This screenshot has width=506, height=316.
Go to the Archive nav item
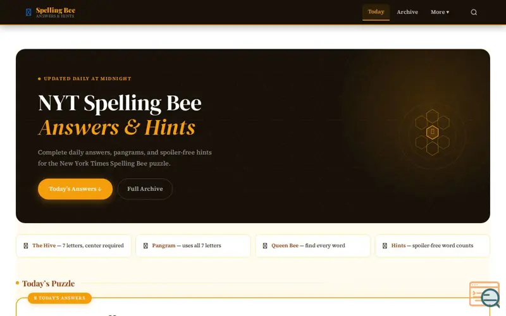click(x=407, y=12)
